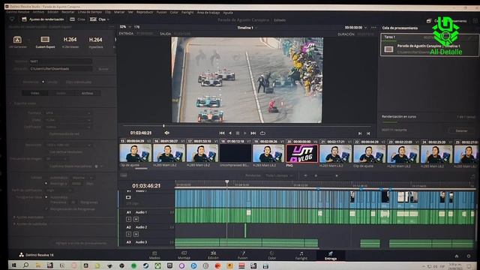Open the frame rate dropdown

[x=55, y=159]
